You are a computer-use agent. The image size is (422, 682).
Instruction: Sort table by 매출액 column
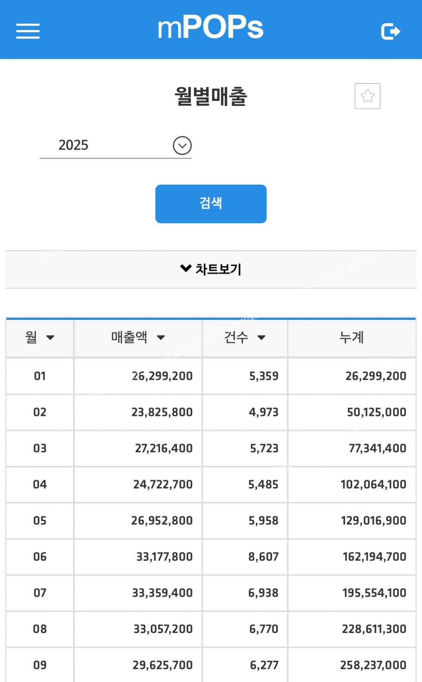point(138,338)
